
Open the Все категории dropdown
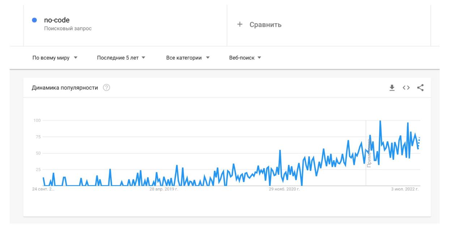click(x=188, y=58)
